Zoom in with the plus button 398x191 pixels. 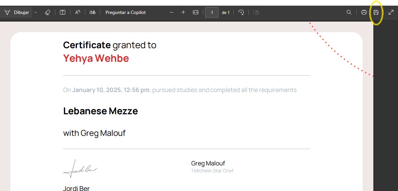pyautogui.click(x=183, y=13)
